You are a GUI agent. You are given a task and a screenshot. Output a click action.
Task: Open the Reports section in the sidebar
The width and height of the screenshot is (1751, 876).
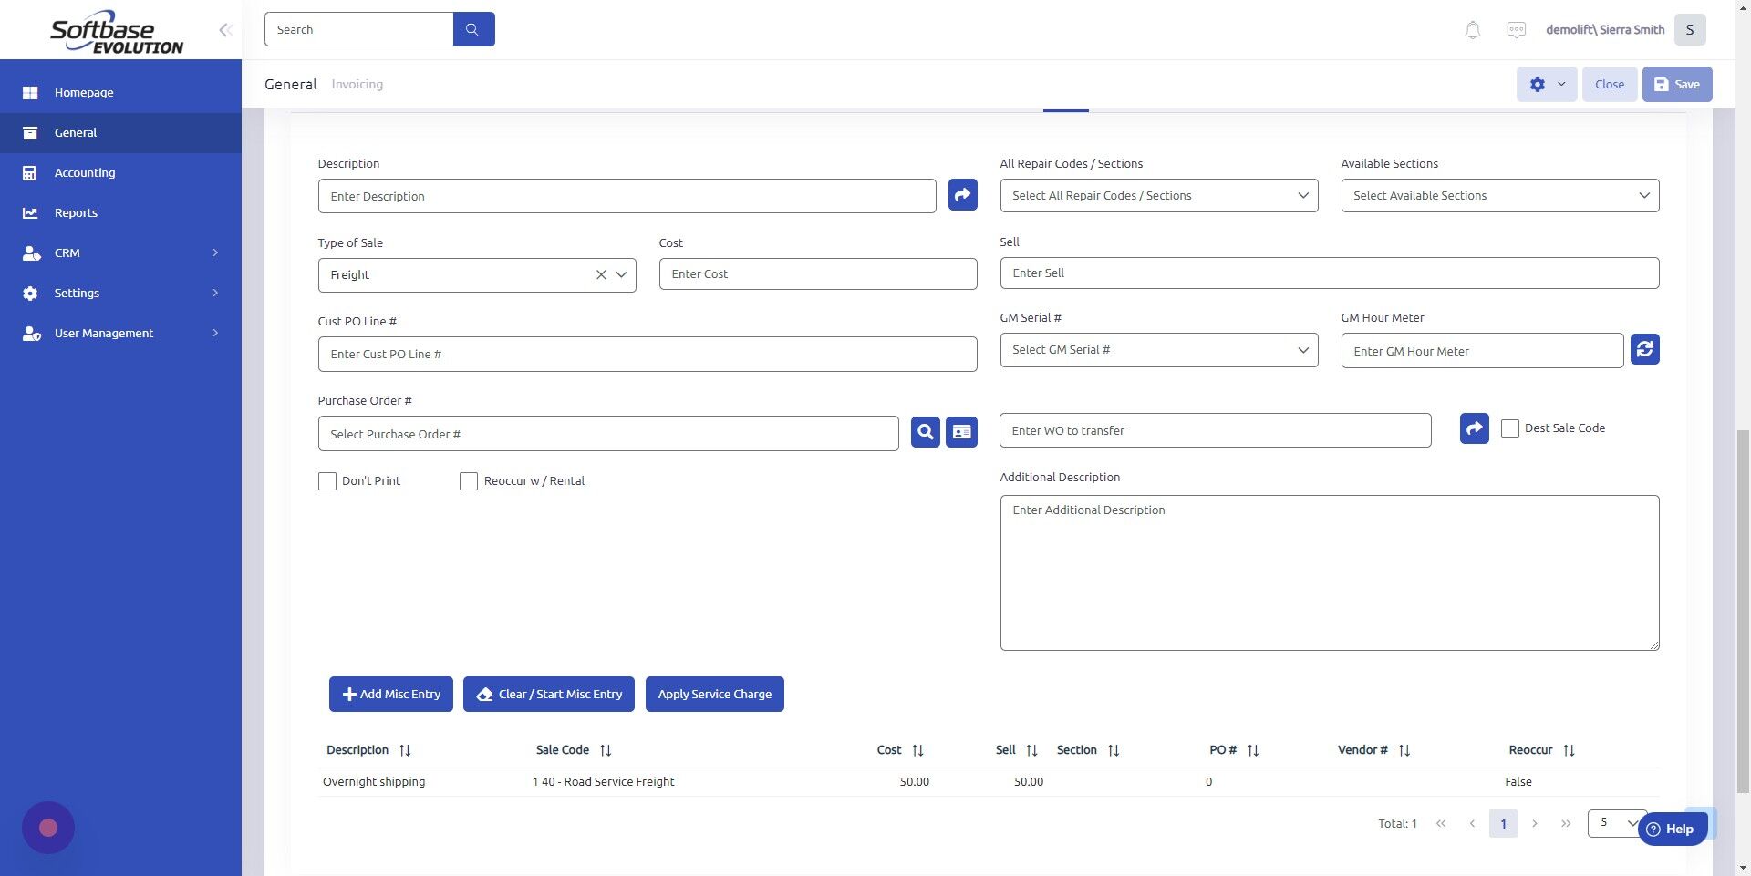tap(75, 212)
